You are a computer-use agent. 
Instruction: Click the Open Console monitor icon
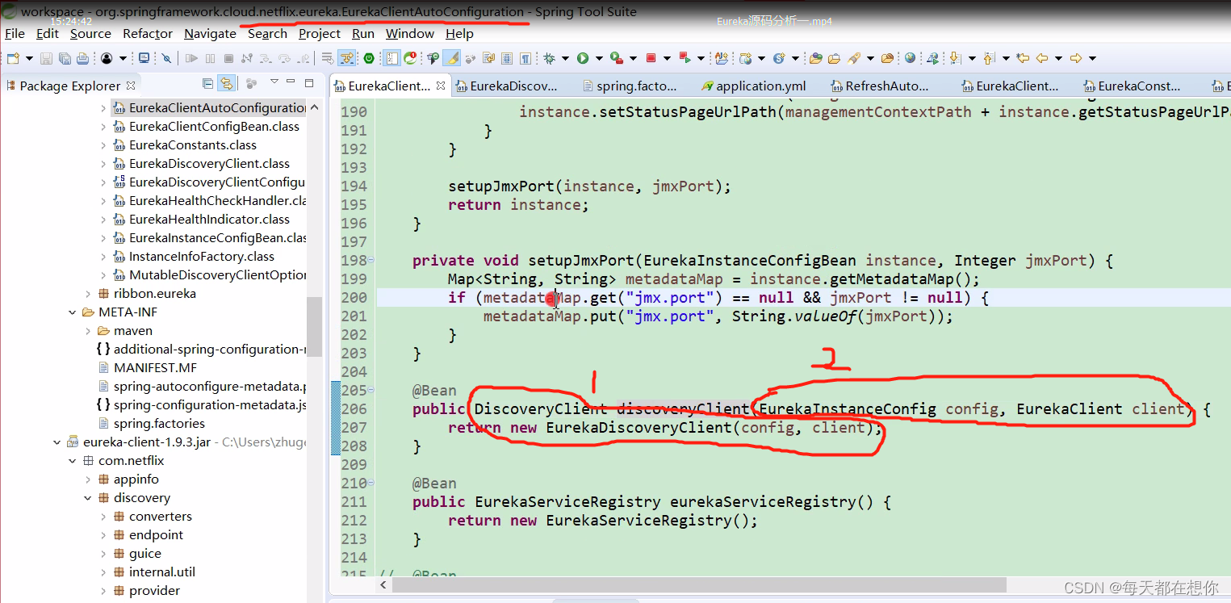[144, 58]
